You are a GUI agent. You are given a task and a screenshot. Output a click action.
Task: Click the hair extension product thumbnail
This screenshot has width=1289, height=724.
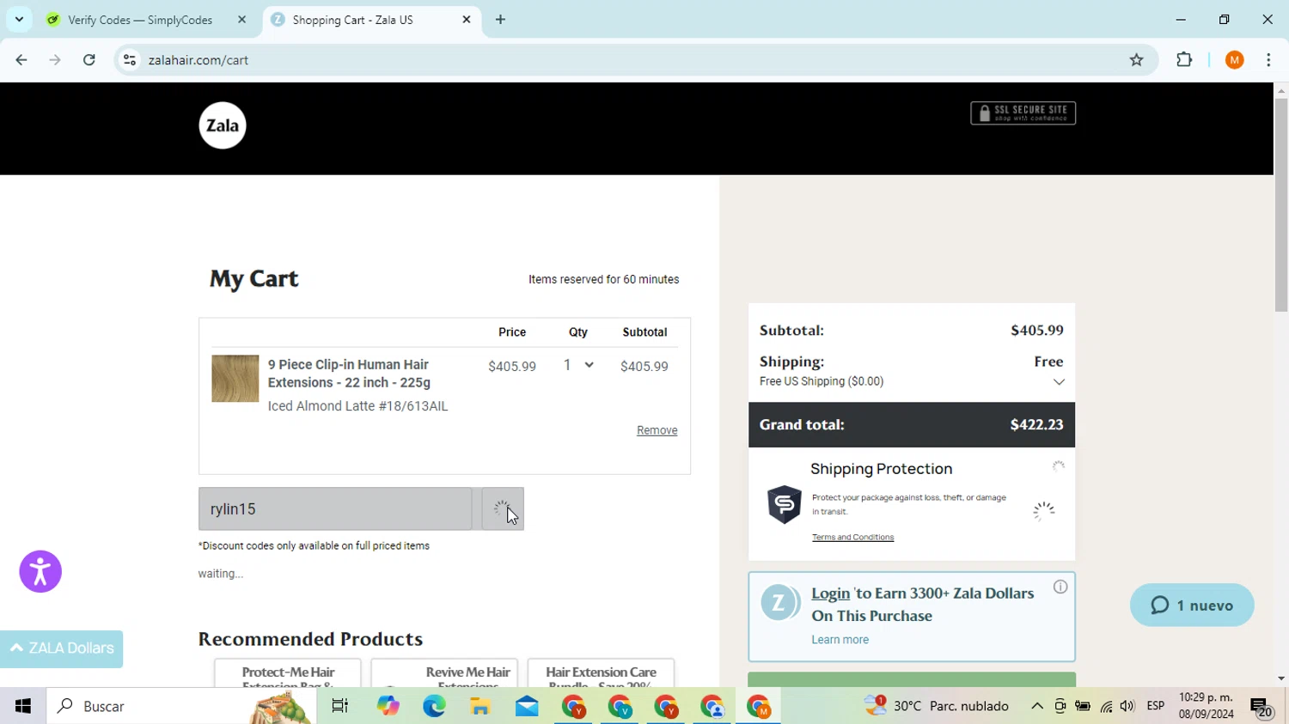(235, 379)
